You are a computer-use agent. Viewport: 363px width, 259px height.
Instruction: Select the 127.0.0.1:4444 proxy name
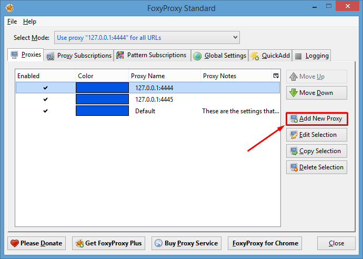click(x=154, y=88)
